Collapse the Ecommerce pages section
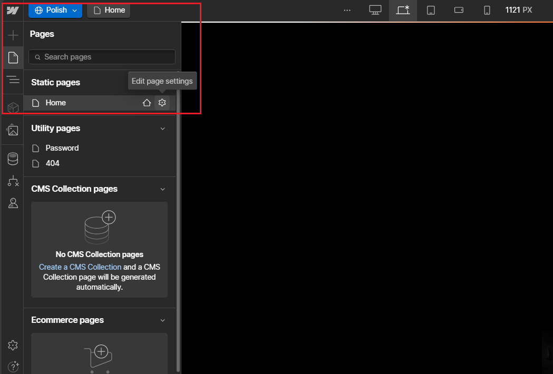Screen dimensions: 553x374 [x=162, y=320]
